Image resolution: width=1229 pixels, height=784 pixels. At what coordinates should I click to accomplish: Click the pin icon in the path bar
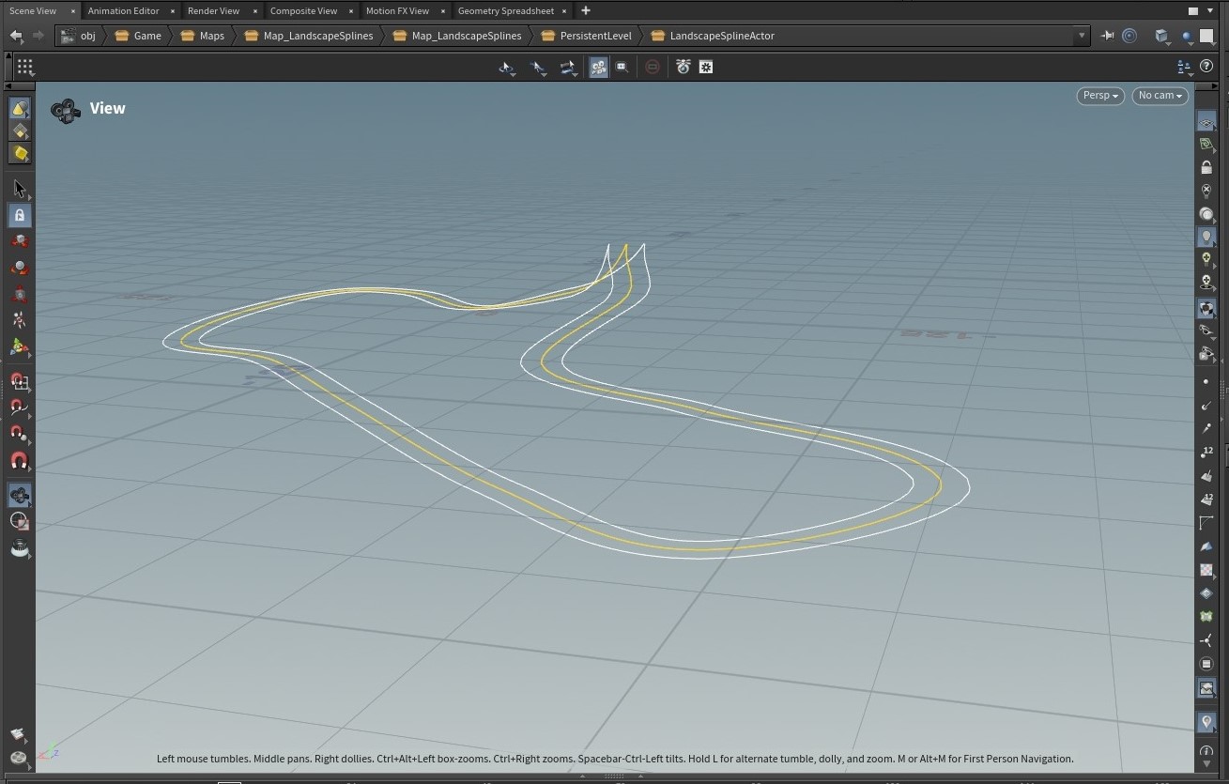pos(1107,36)
